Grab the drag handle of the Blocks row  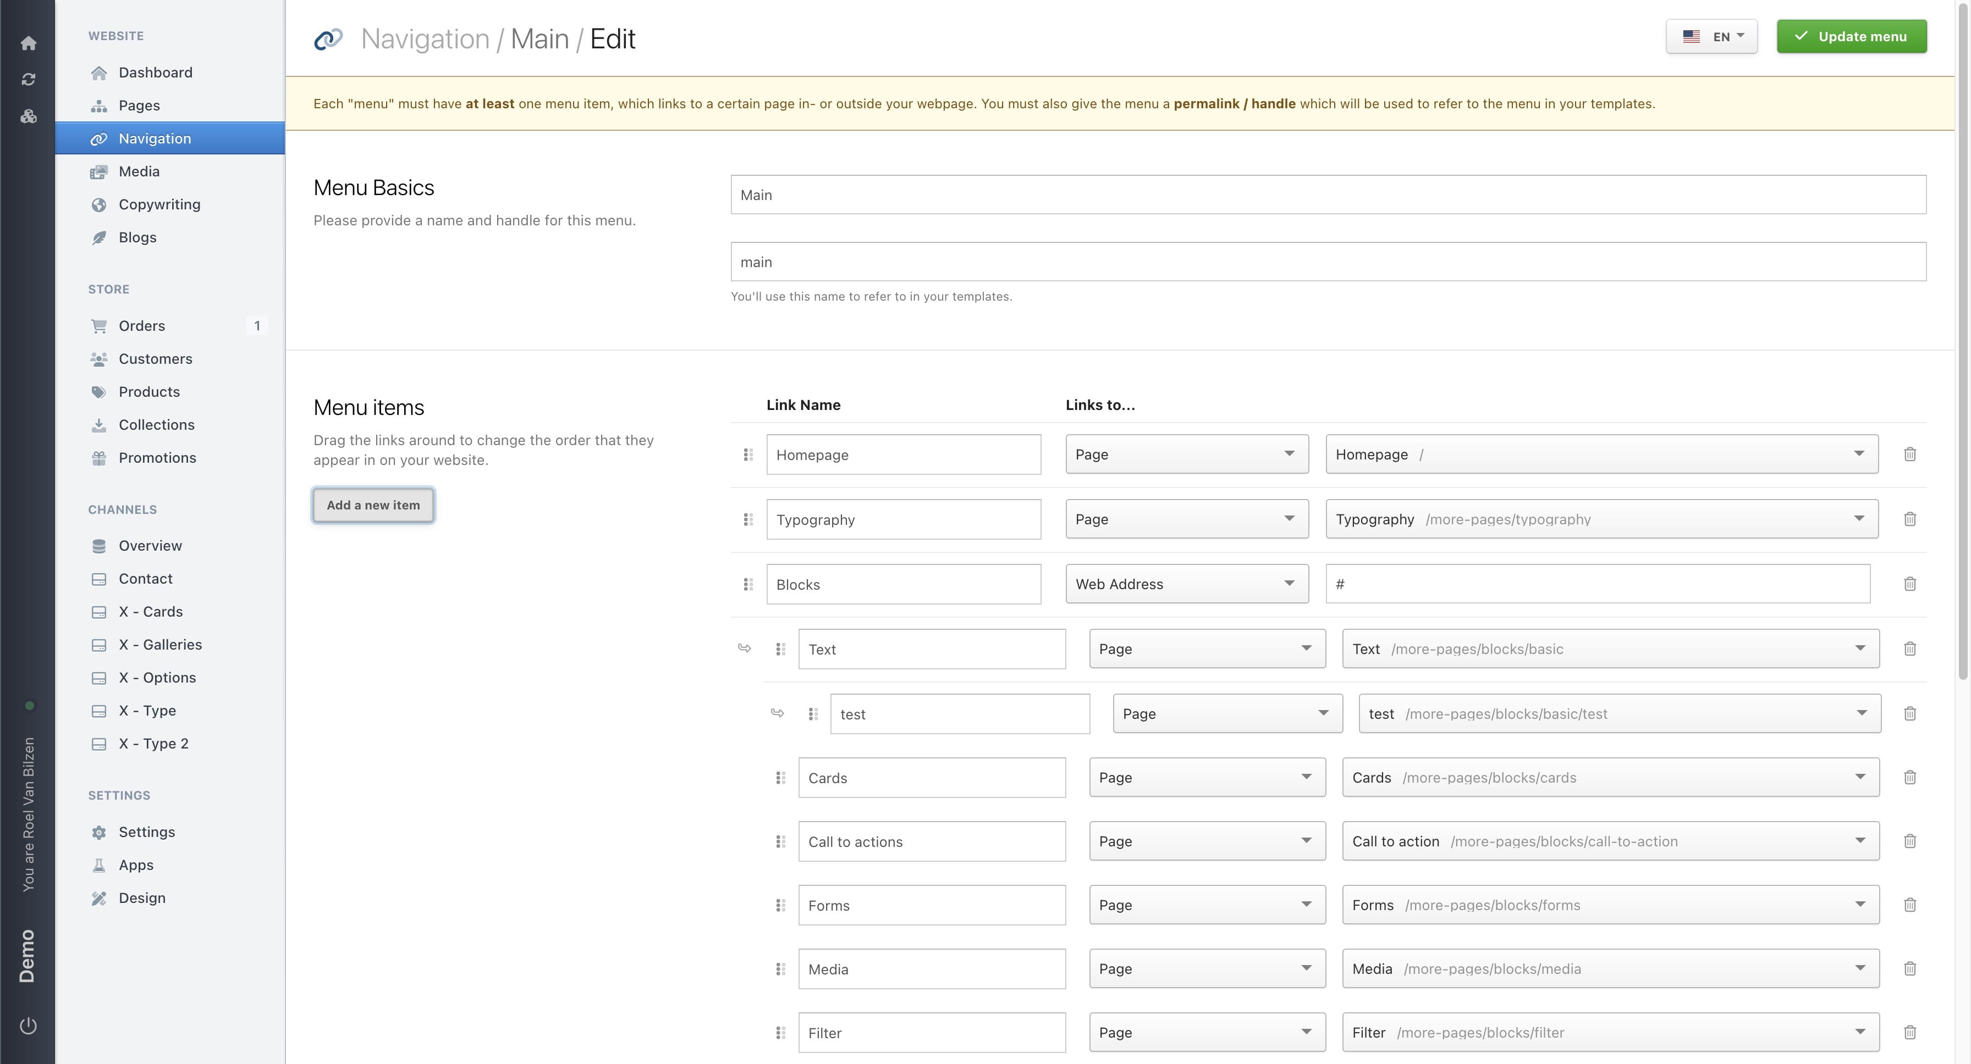[x=747, y=584]
